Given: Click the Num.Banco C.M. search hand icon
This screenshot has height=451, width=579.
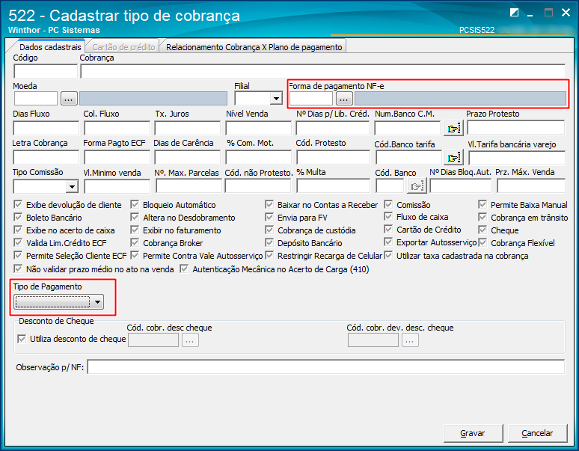Looking at the screenshot, I should [x=453, y=129].
